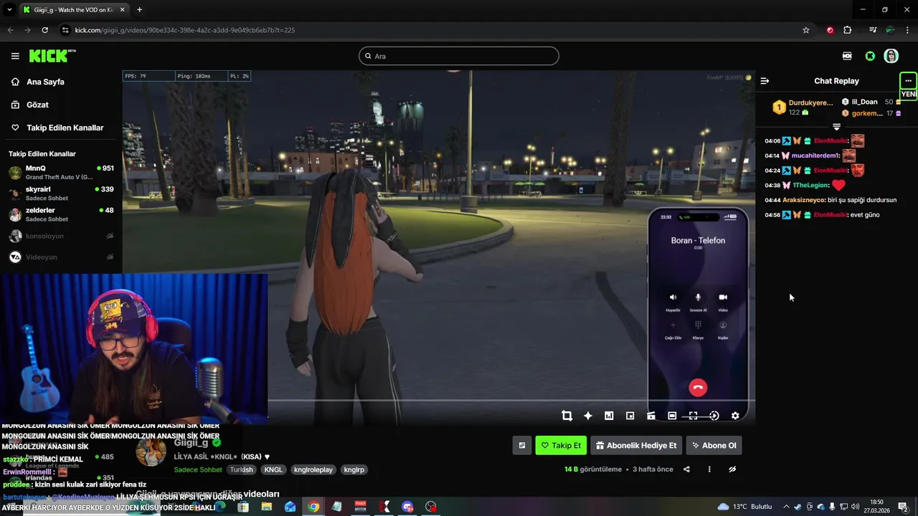Viewport: 918px width, 516px height.
Task: Open the skyrairi followed channel
Action: click(61, 193)
